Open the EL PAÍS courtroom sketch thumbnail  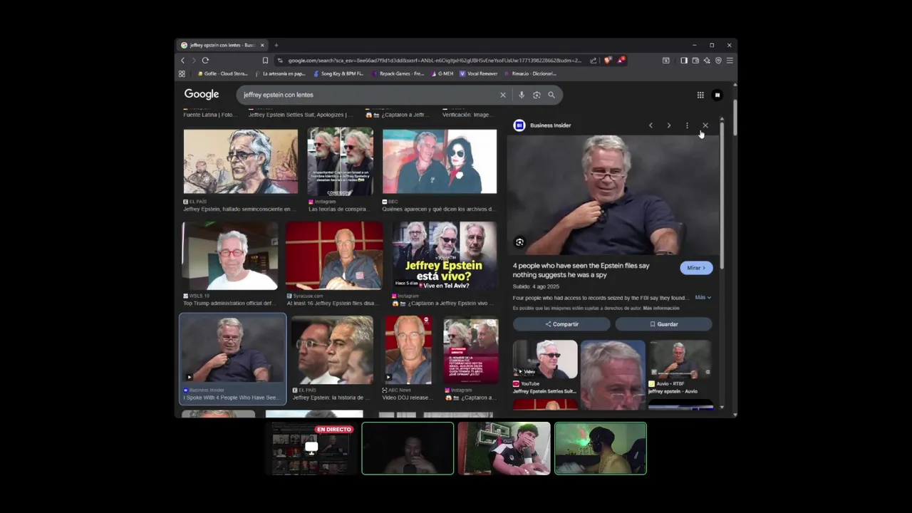[241, 161]
